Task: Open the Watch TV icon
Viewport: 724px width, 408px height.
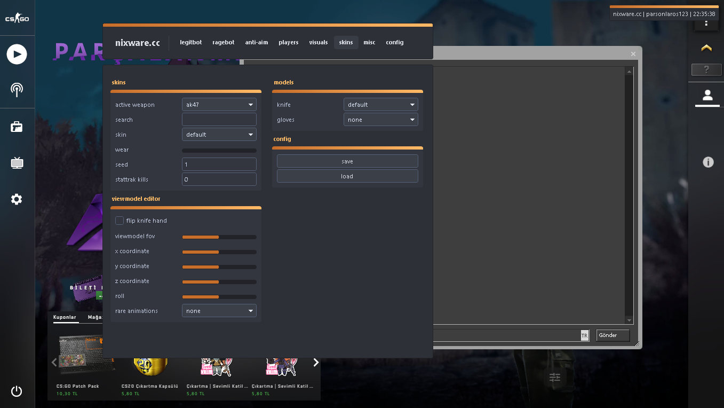Action: click(x=17, y=163)
